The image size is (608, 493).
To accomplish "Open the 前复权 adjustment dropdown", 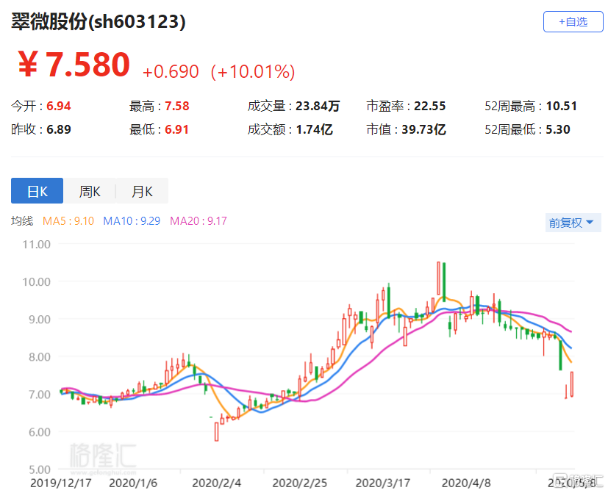I will point(573,223).
